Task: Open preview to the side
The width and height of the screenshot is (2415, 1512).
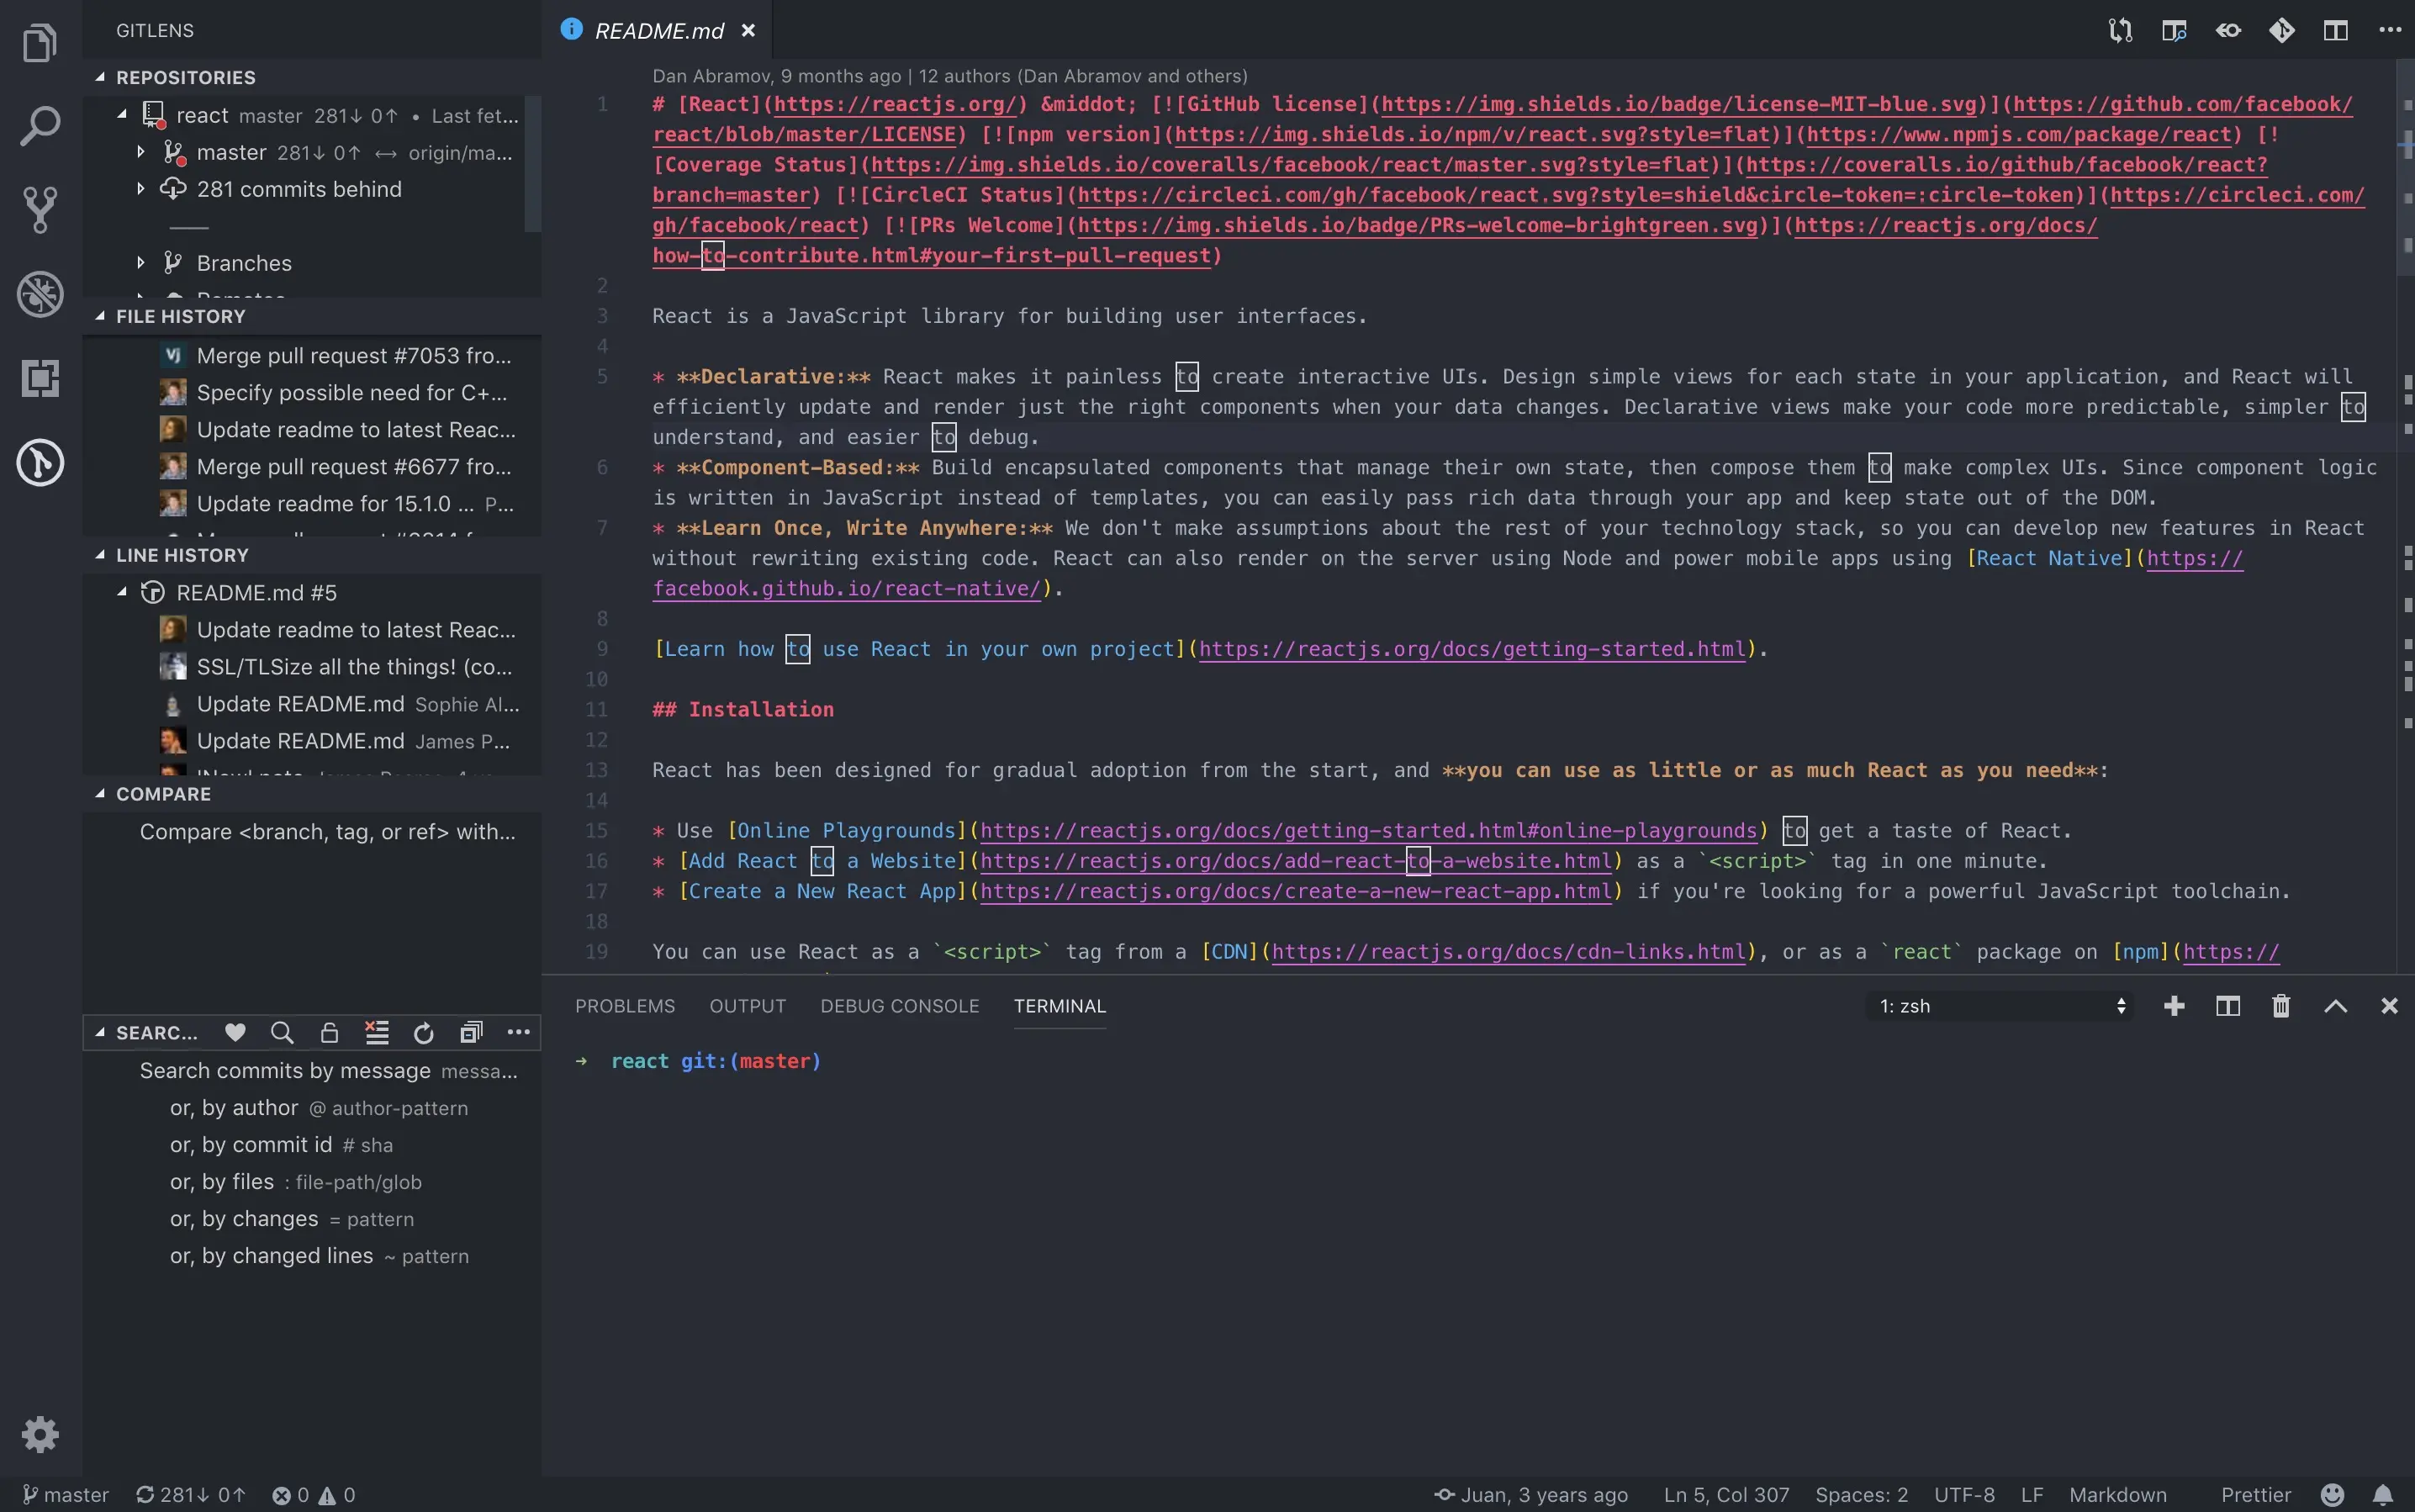Action: click(2173, 30)
